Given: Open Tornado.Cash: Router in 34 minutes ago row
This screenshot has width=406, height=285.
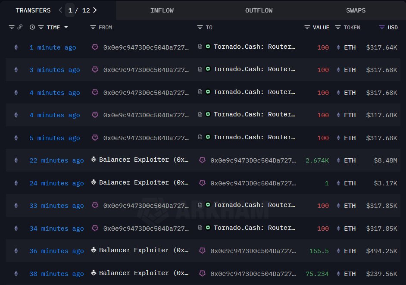Looking at the screenshot, I should (254, 228).
